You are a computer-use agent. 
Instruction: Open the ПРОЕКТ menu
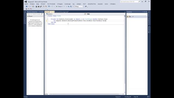(43, 4)
